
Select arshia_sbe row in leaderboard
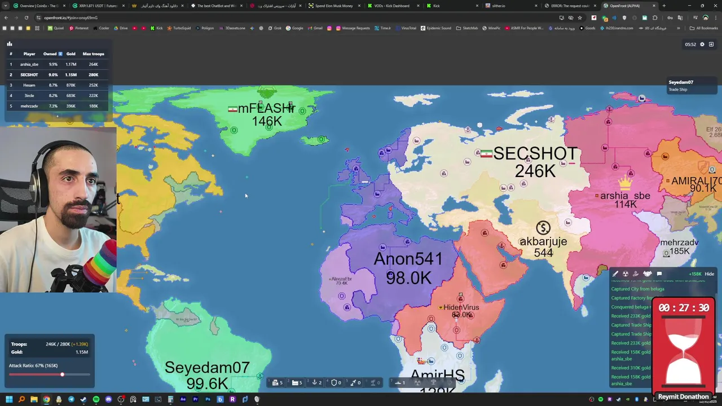56,64
